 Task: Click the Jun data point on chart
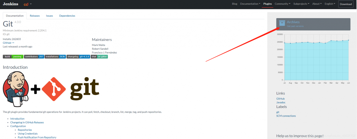click(x=348, y=40)
